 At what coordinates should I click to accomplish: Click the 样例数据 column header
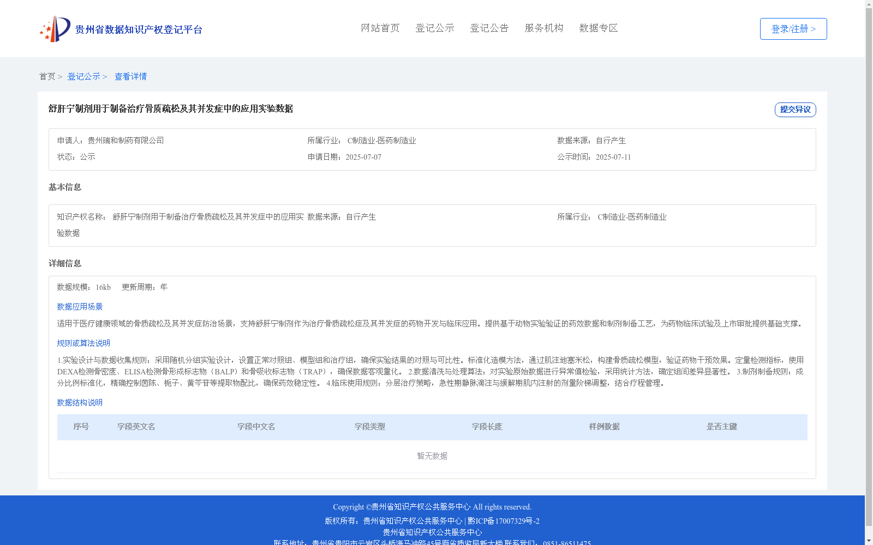[x=605, y=427]
